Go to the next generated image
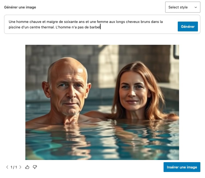Viewport: 205px width, 178px height. pos(20,167)
